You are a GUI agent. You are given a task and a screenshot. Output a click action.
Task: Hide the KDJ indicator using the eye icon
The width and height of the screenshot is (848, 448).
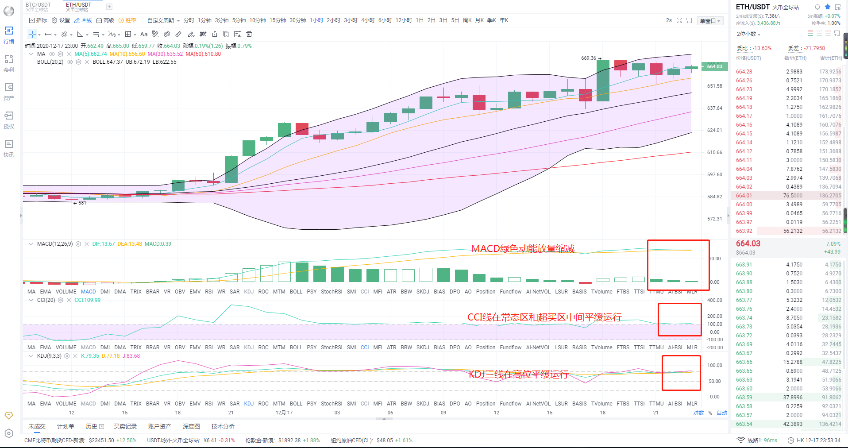point(67,355)
